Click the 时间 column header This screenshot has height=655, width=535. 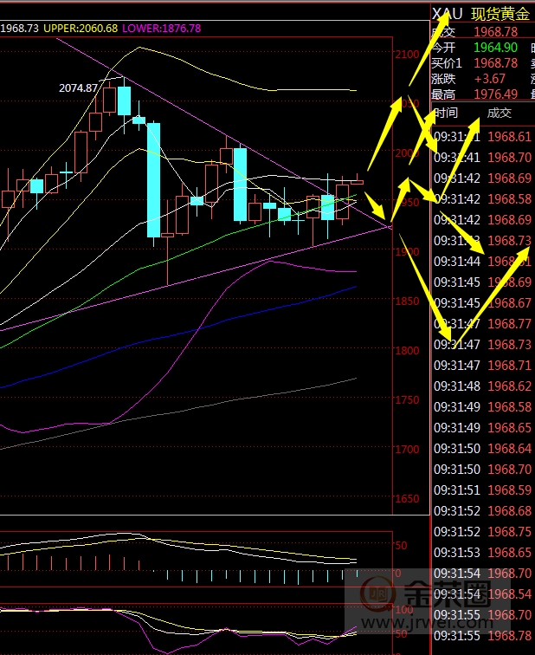446,113
